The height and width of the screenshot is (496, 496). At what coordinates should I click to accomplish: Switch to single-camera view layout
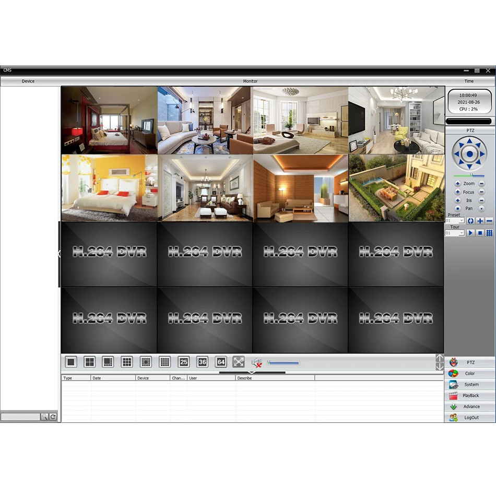click(x=71, y=362)
